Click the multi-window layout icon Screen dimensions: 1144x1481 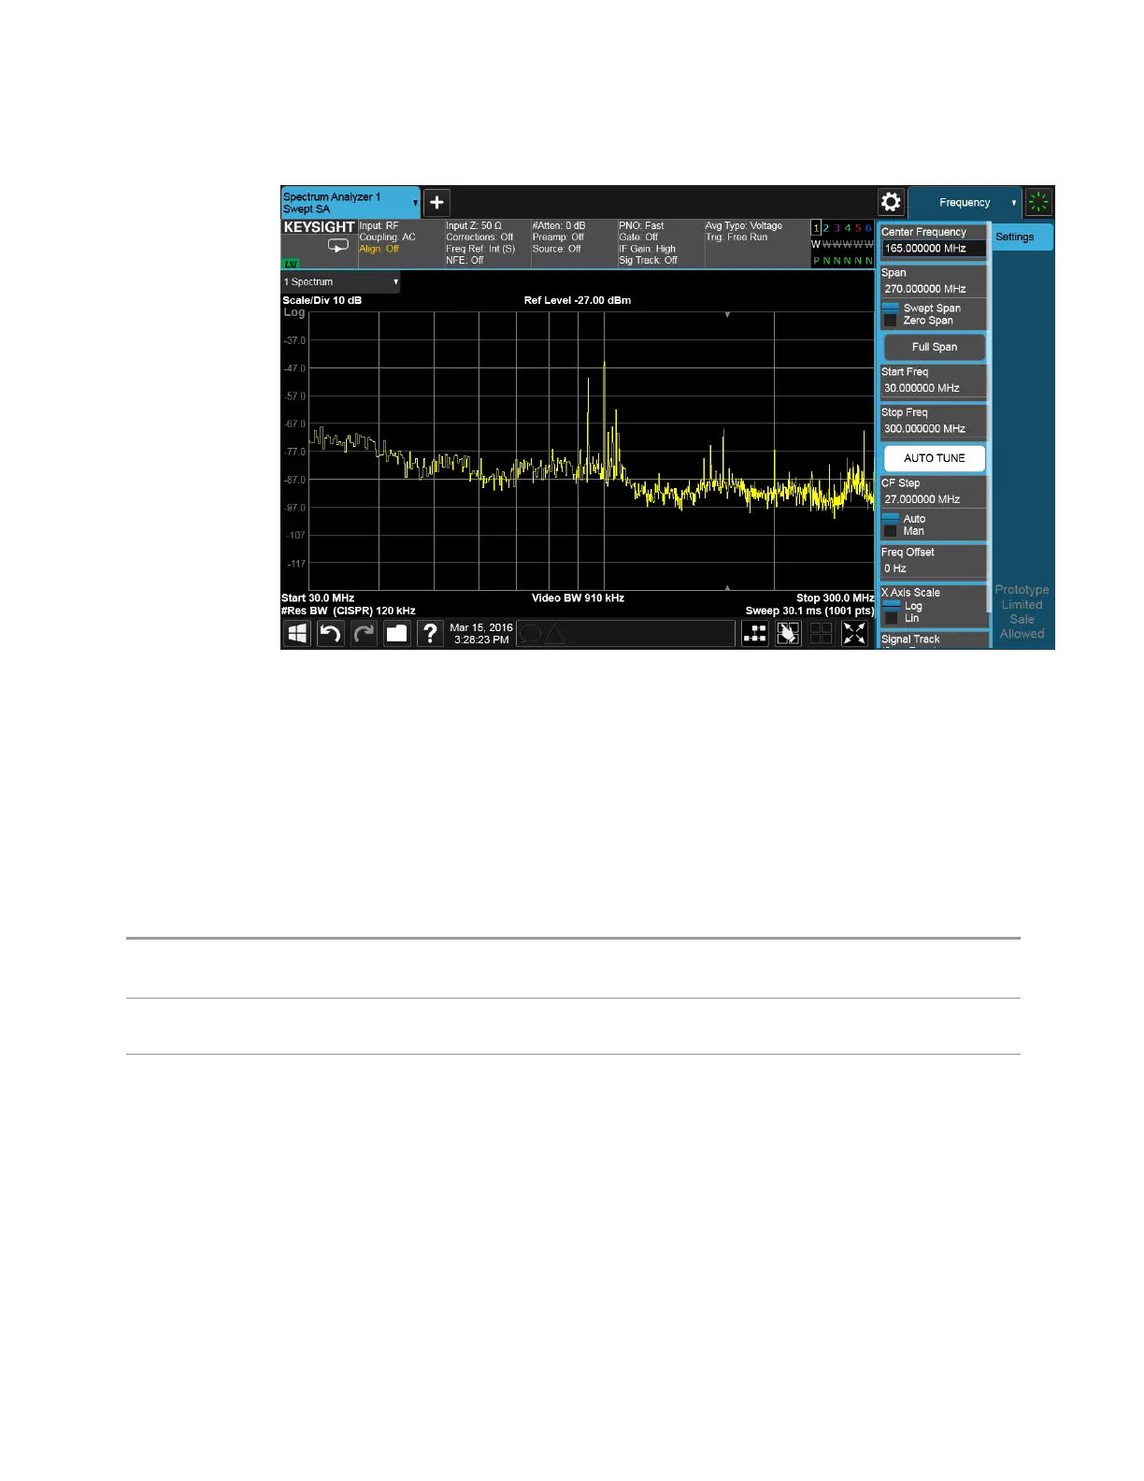click(822, 633)
